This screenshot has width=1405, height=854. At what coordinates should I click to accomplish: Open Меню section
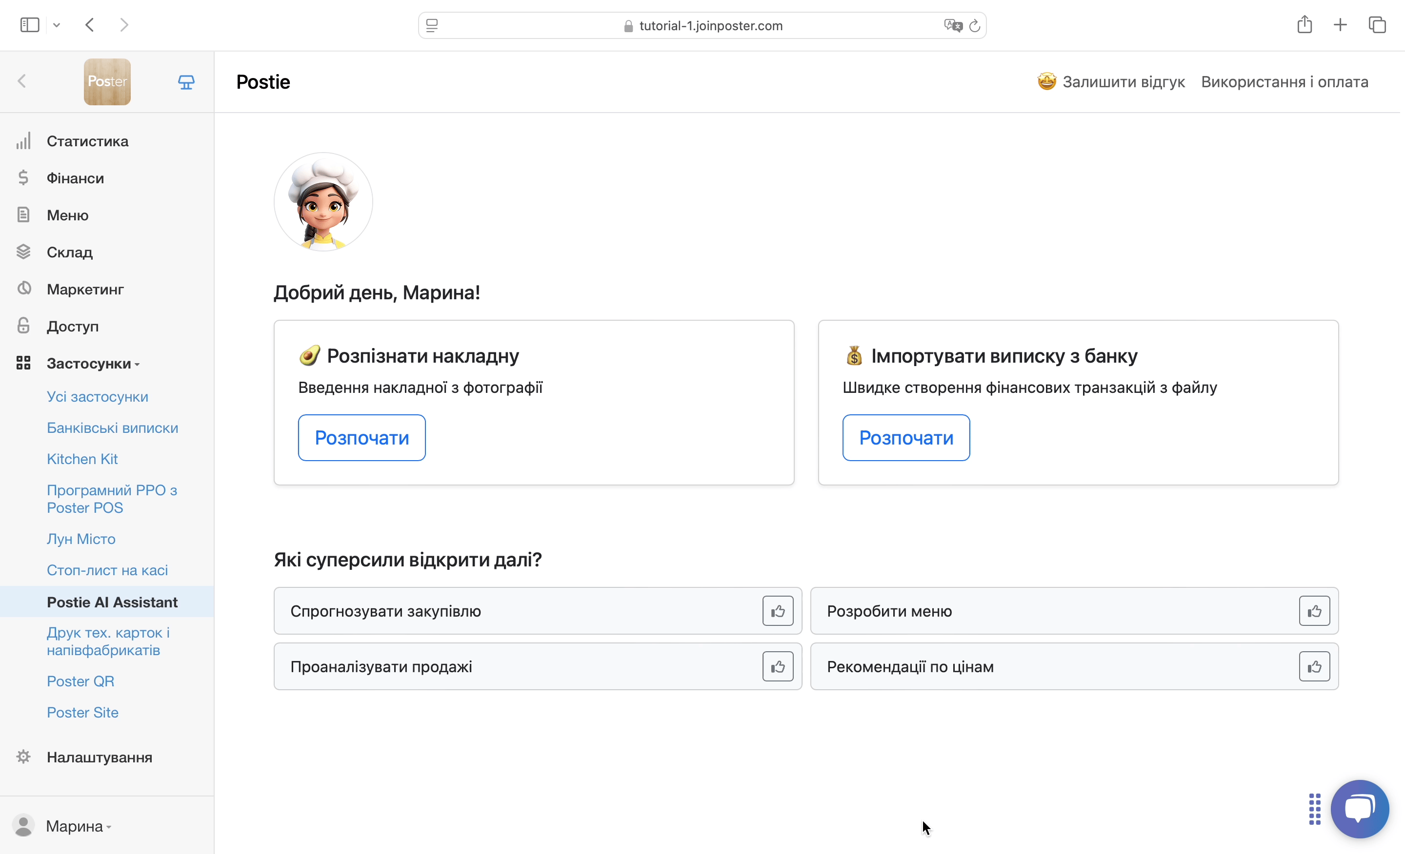click(68, 215)
